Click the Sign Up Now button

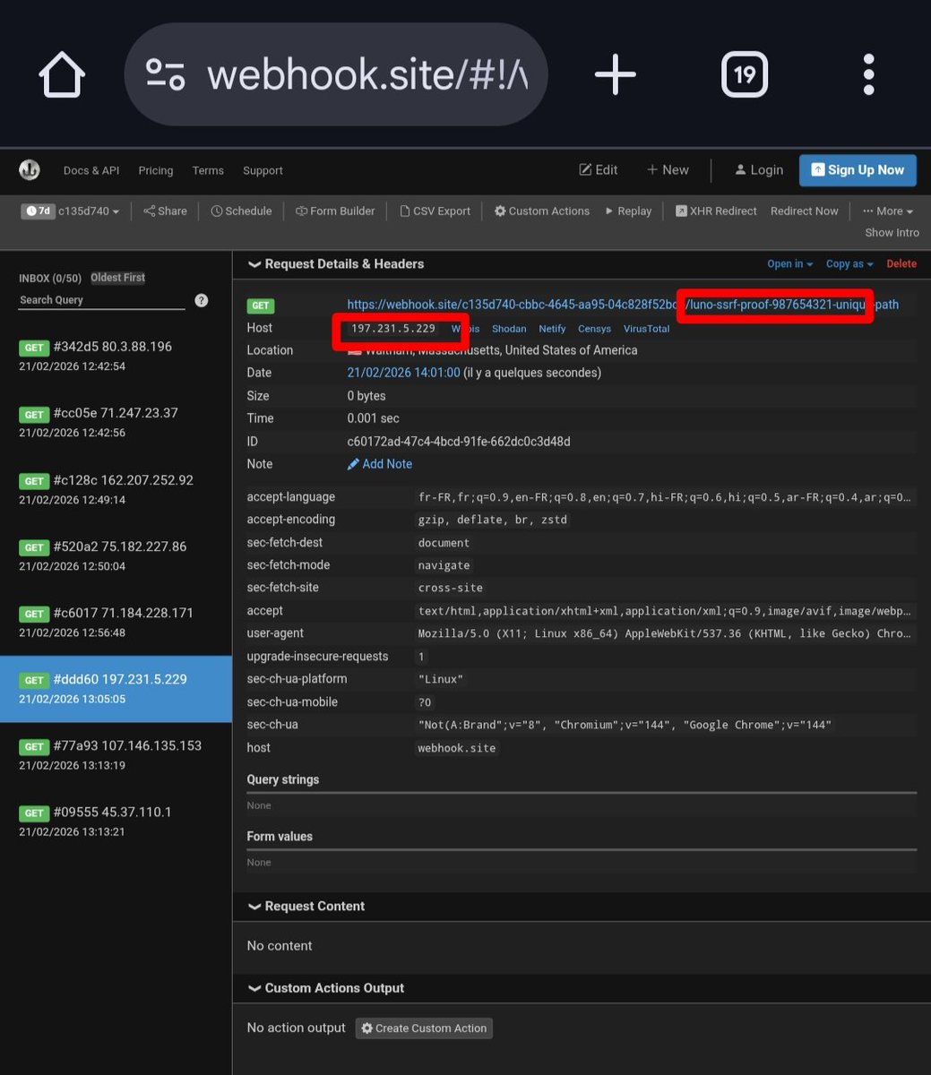858,169
